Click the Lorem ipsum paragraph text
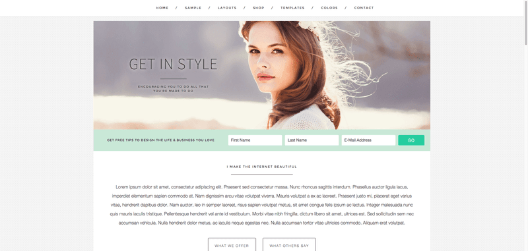 [x=261, y=205]
